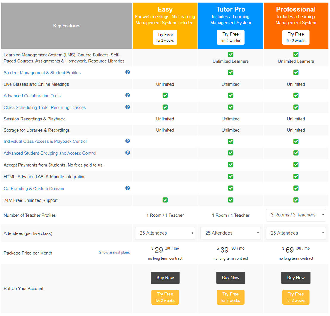Click Try Free button in Tutor Pro header
The width and height of the screenshot is (330, 316).
[231, 38]
